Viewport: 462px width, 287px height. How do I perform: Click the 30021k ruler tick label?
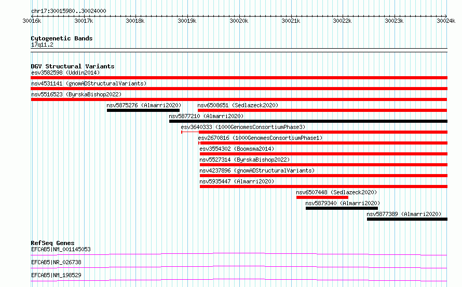(x=291, y=21)
